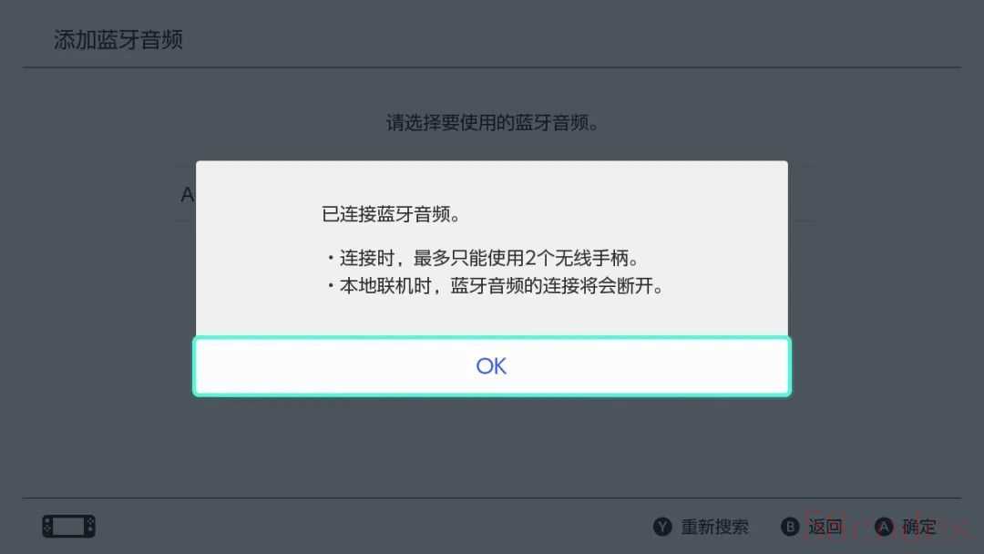Click the device row edge right of dialog
The height and width of the screenshot is (554, 984).
pos(802,194)
